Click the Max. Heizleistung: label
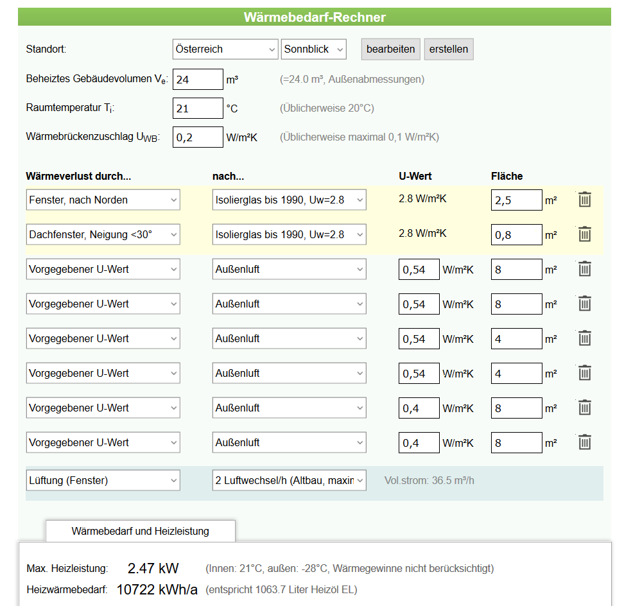The width and height of the screenshot is (624, 615). 67,568
